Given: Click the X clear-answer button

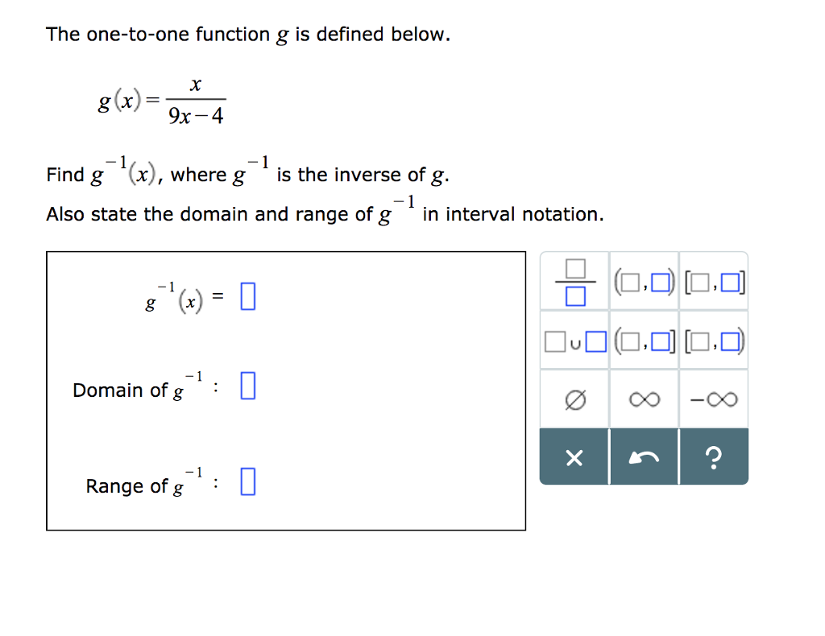Looking at the screenshot, I should point(574,456).
